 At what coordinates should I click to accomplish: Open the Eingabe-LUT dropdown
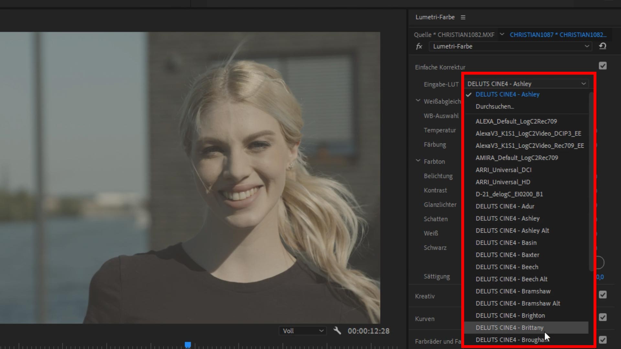click(x=527, y=84)
